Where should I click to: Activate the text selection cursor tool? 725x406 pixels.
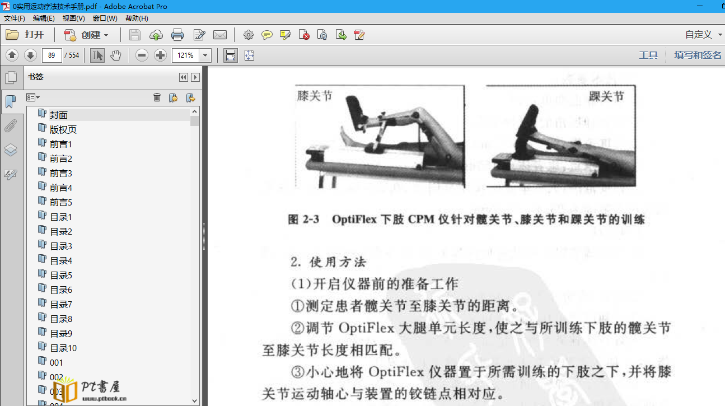click(x=97, y=55)
